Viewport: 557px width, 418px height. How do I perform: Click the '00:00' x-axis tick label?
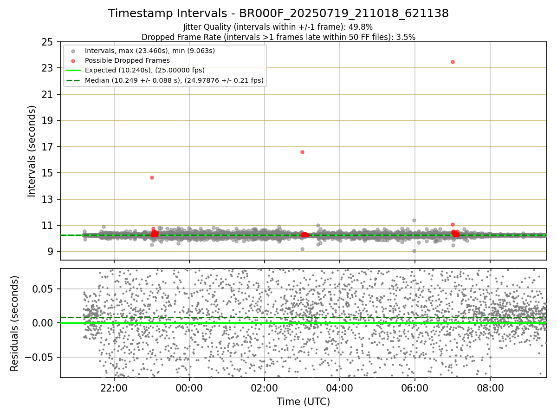pyautogui.click(x=189, y=387)
